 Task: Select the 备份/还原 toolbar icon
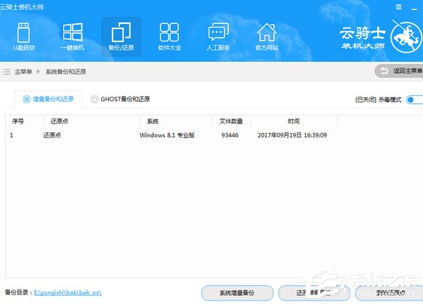click(x=121, y=36)
